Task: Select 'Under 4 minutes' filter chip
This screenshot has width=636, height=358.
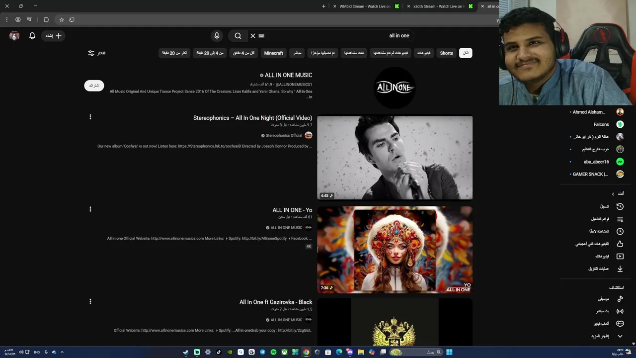Action: (x=244, y=53)
